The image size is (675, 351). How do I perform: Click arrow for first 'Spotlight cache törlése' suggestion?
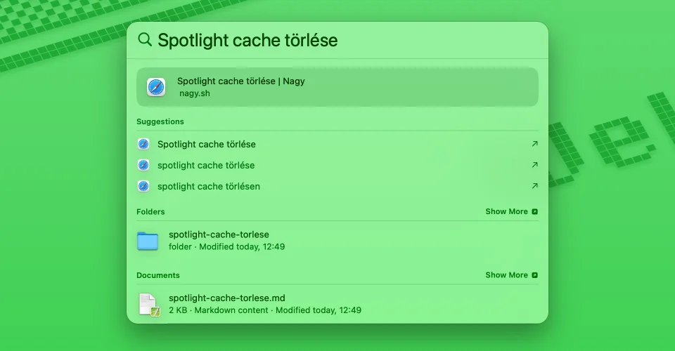click(x=534, y=144)
